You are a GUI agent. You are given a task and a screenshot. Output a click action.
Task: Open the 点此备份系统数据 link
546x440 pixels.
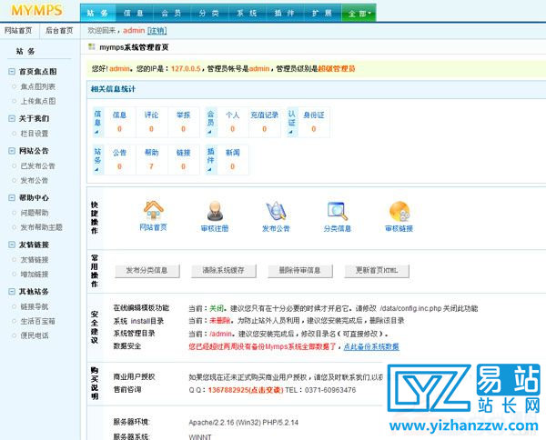point(371,346)
